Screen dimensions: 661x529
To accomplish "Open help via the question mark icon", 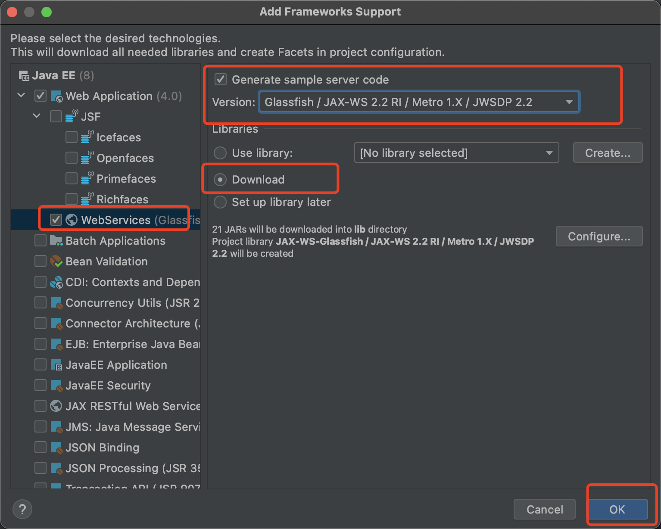I will 22,509.
